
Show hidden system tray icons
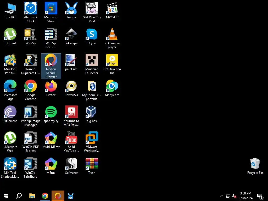coord(221,196)
